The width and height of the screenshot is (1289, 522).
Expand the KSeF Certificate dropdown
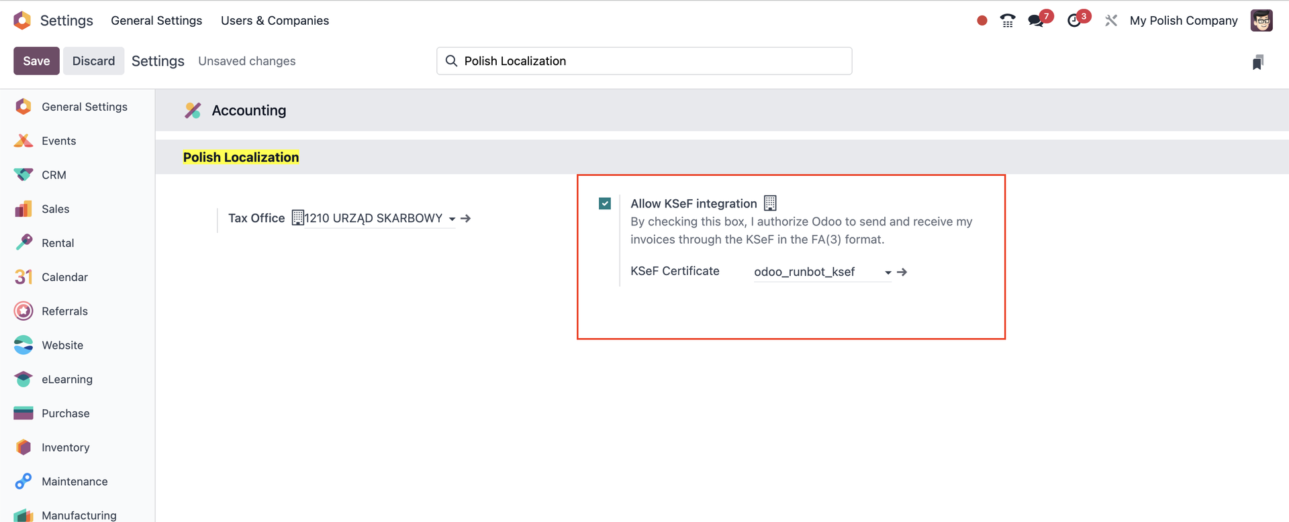tap(888, 272)
